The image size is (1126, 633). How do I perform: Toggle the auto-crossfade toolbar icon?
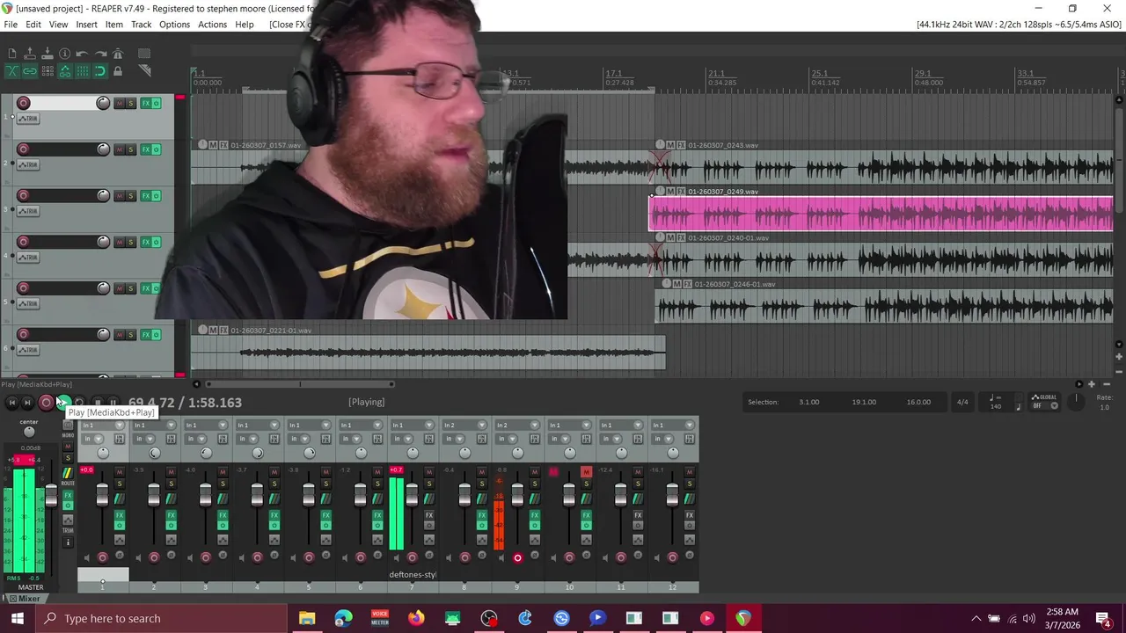12,71
